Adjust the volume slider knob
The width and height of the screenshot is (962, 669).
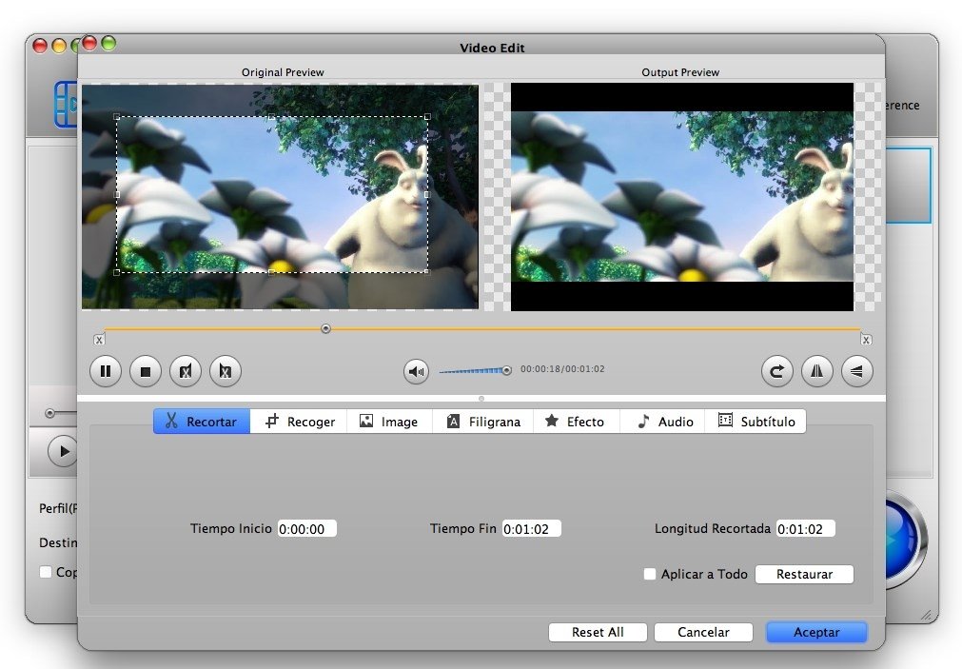point(507,370)
